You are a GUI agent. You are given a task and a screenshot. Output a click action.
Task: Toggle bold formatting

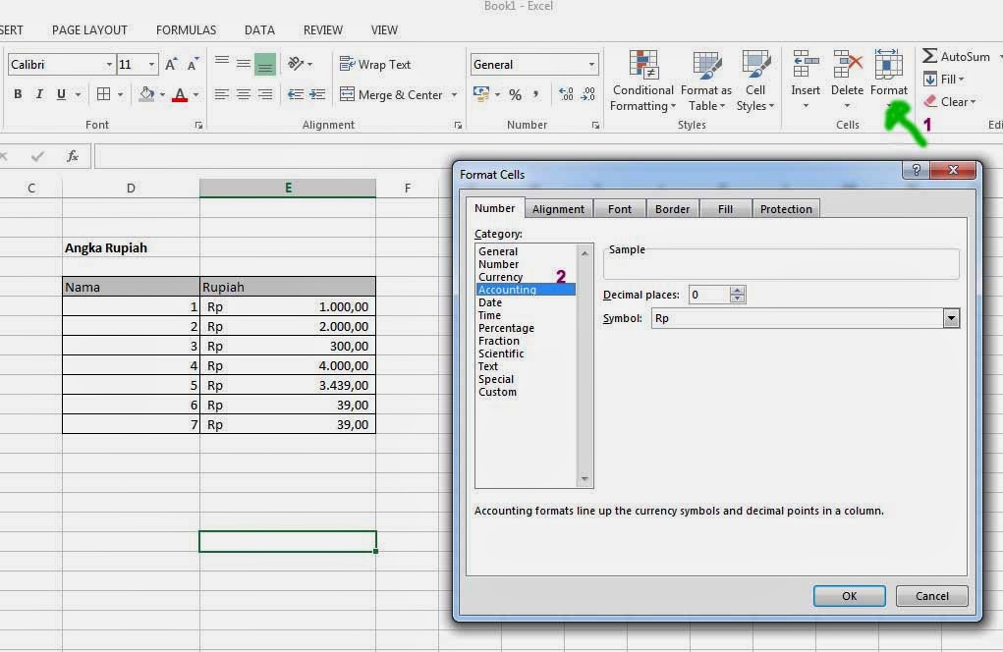point(17,94)
